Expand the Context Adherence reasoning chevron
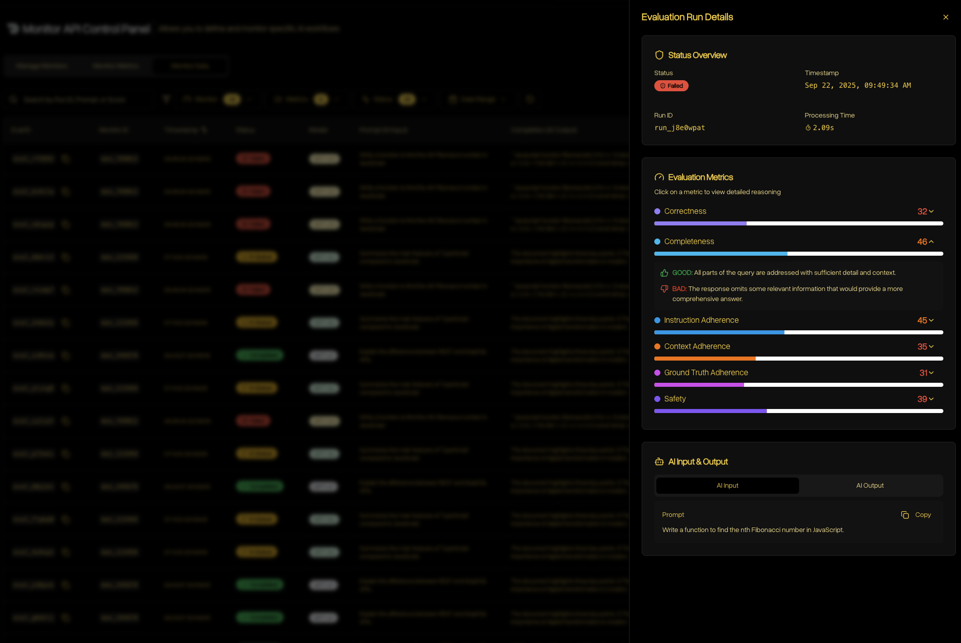This screenshot has width=961, height=643. [931, 346]
